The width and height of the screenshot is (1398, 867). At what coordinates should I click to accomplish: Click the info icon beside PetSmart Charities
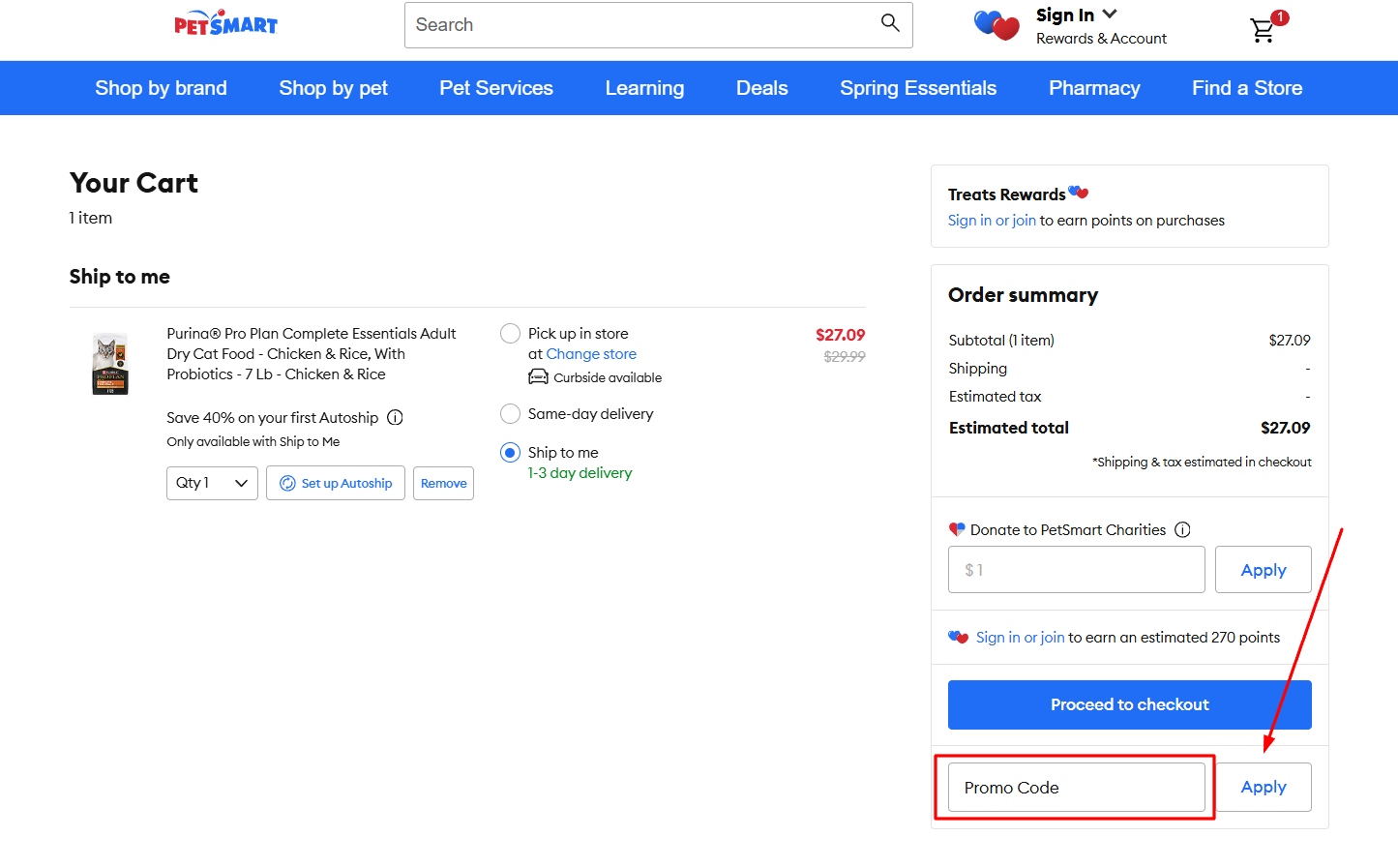click(1182, 529)
